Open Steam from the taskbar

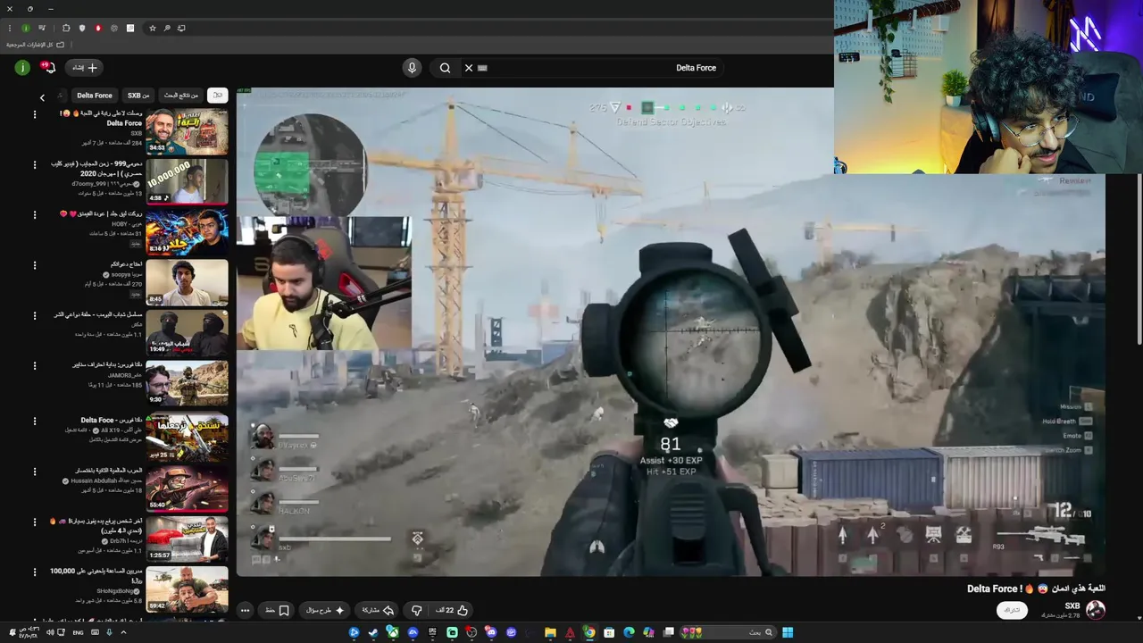coord(373,632)
